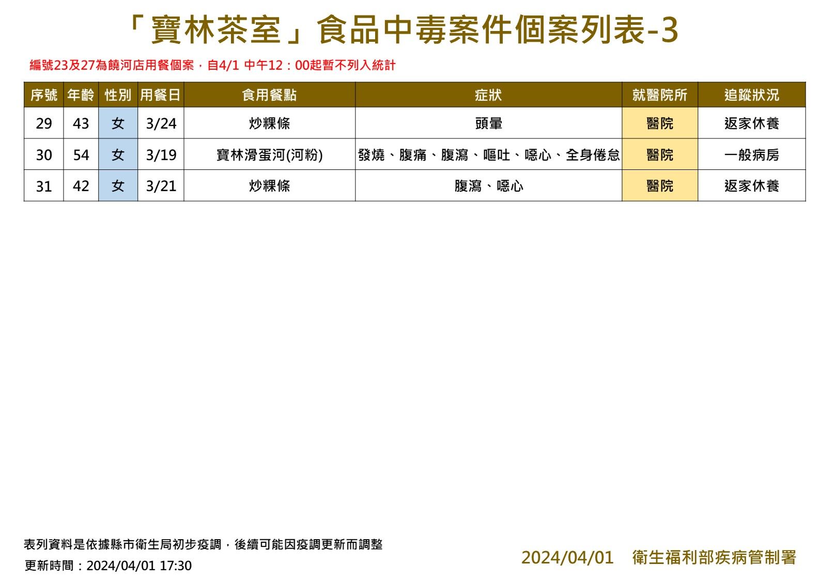The image size is (820, 580).
Task: Select the footnote 表列資料是依據縣市衛生局初步疫調
Action: (203, 544)
